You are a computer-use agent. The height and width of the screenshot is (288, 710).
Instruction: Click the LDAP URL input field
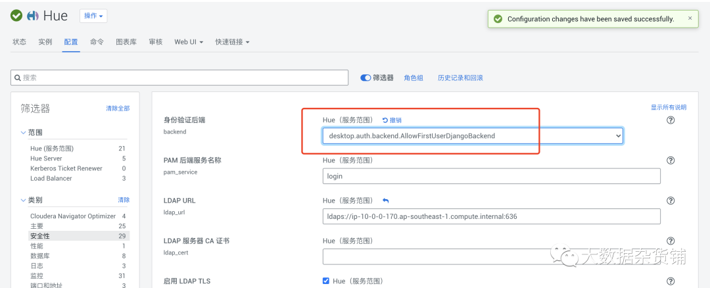pos(491,216)
